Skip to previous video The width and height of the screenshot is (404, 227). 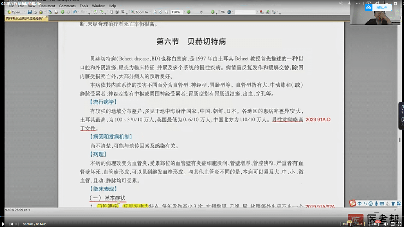pyautogui.click(x=11, y=224)
